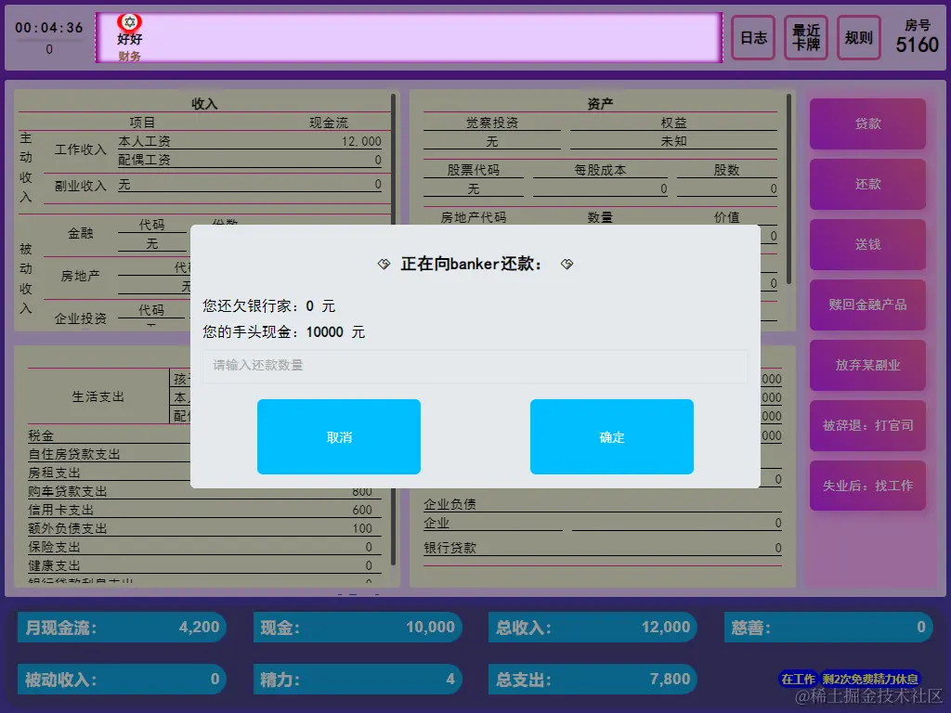Click 被辞退:打官司 lawsuit action

click(866, 426)
